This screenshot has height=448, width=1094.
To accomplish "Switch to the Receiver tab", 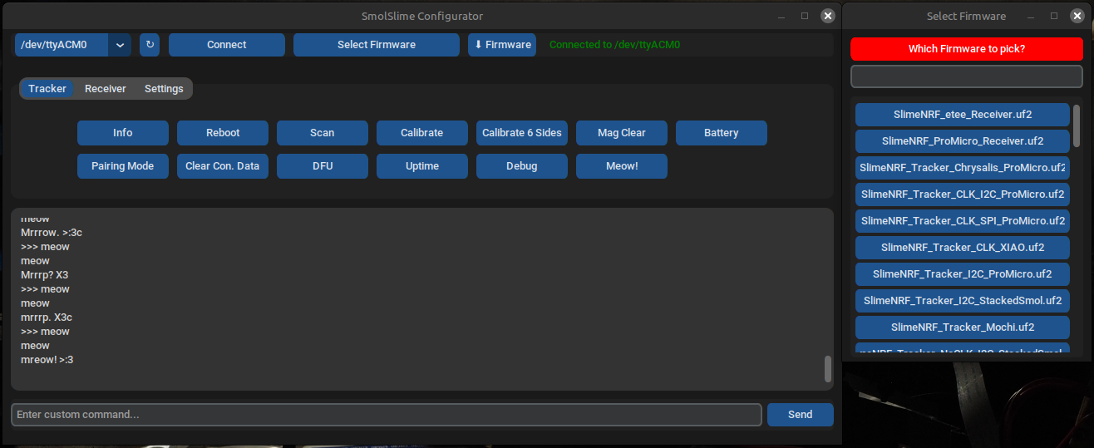I will 106,89.
